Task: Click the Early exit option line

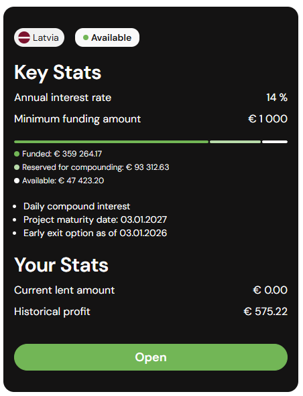Action: [x=95, y=233]
